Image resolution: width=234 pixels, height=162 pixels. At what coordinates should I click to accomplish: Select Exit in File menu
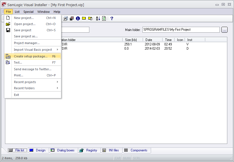(33, 95)
